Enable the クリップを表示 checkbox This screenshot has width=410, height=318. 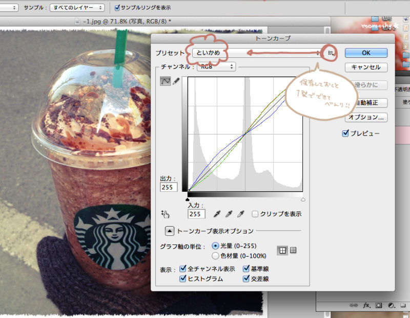pos(255,214)
